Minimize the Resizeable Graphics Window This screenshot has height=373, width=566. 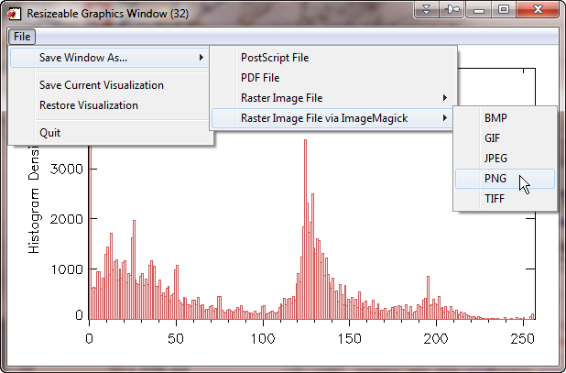(478, 9)
